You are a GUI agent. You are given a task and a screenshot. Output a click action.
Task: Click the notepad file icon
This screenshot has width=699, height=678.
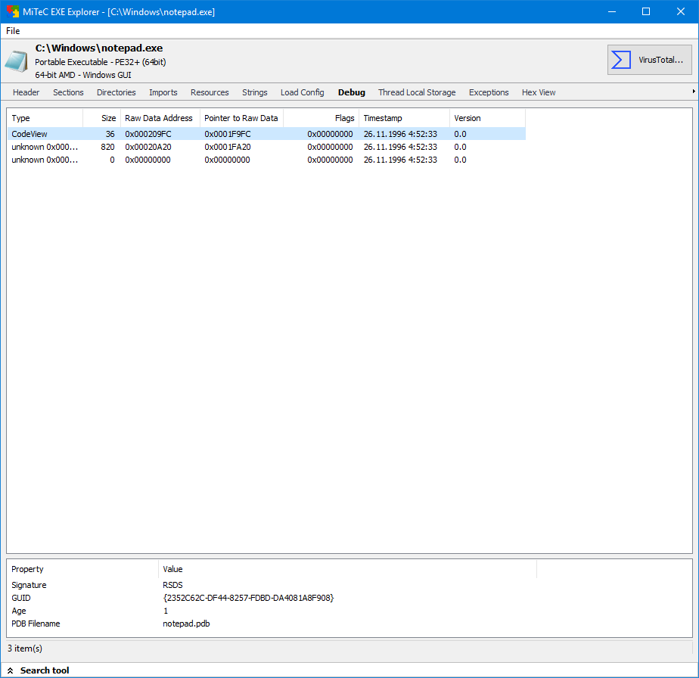click(x=16, y=61)
